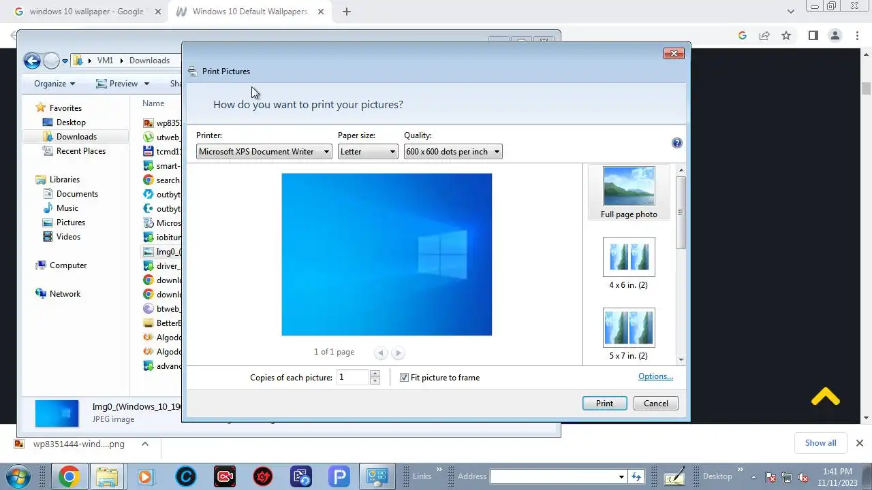Increase copies of each picture

375,374
